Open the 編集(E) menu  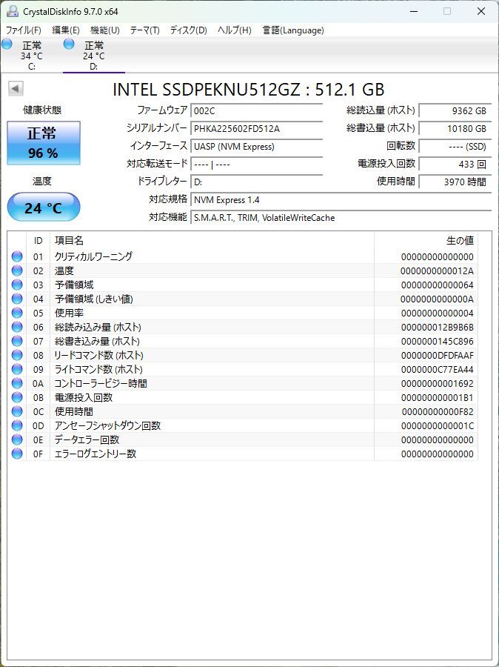tap(65, 30)
